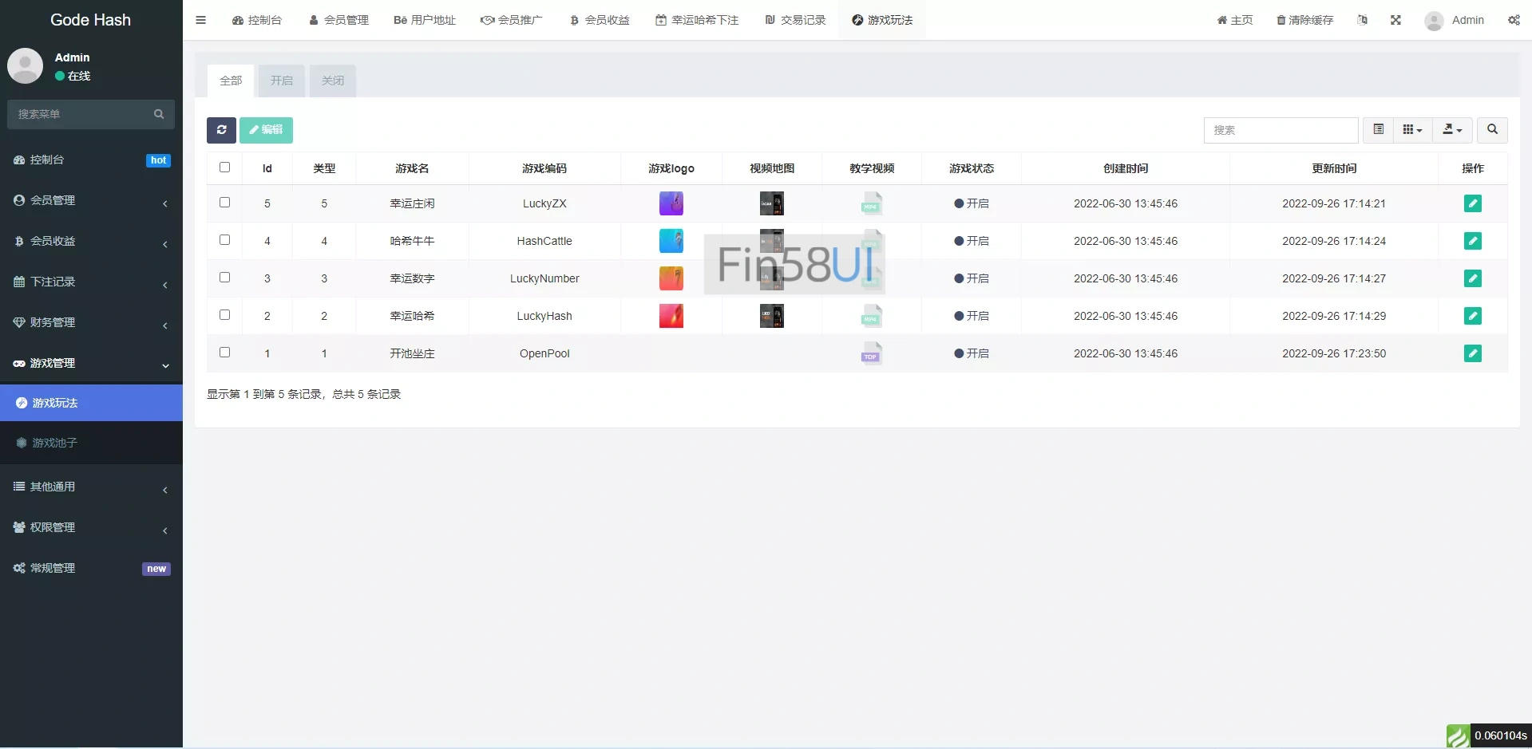This screenshot has height=749, width=1532.
Task: Open the 交易记录 top navigation tab
Action: pos(795,20)
